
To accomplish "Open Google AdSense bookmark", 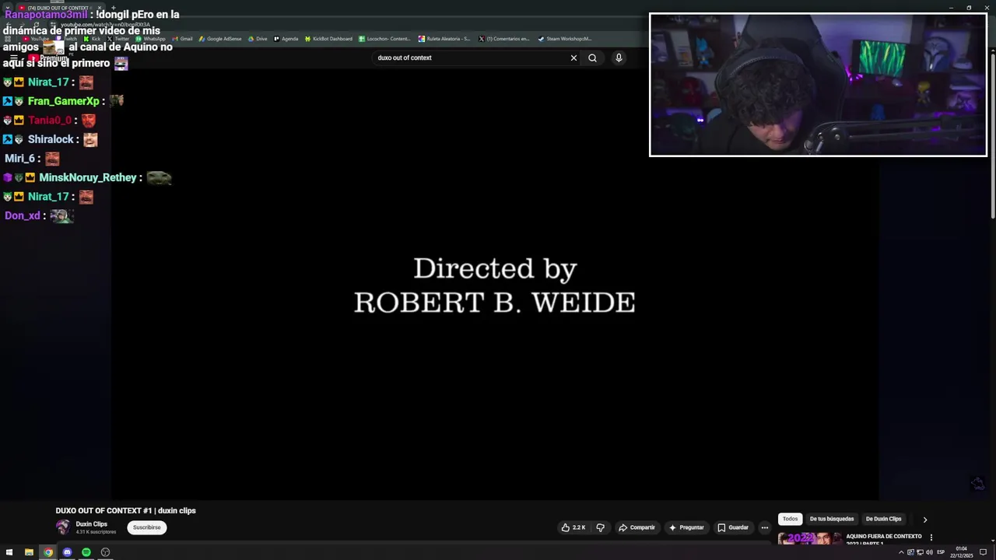I will [220, 38].
